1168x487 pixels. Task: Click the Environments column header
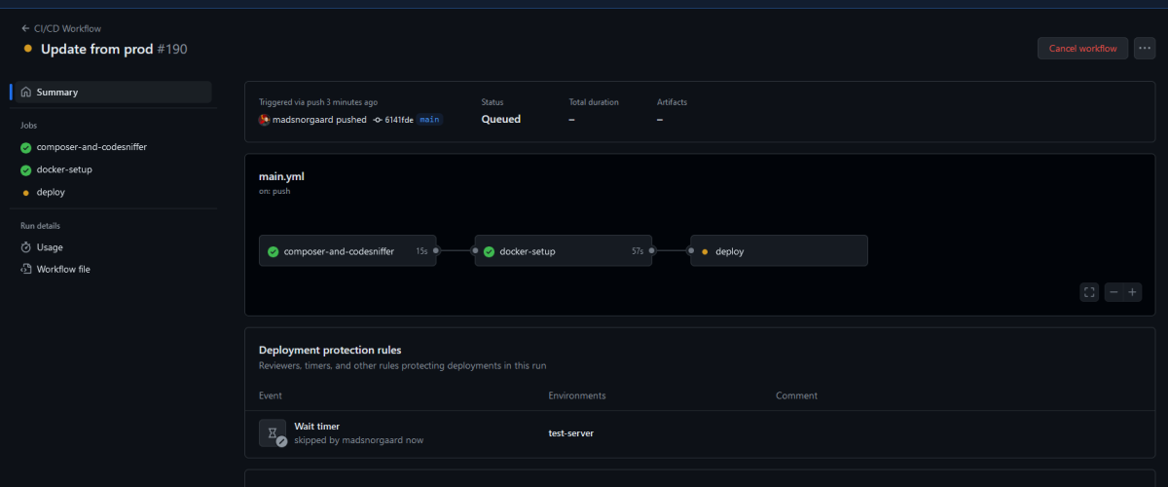577,395
